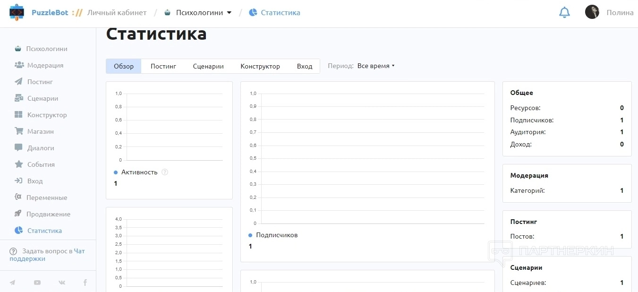The height and width of the screenshot is (292, 638).
Task: Open the YouTube icon in sidebar footer
Action: [37, 283]
